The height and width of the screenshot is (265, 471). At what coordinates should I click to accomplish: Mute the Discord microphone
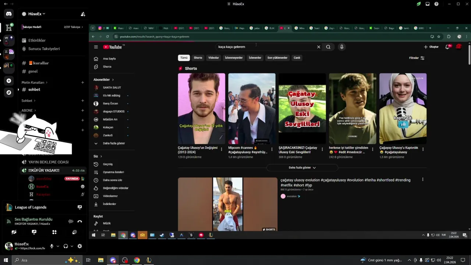[x=52, y=246]
